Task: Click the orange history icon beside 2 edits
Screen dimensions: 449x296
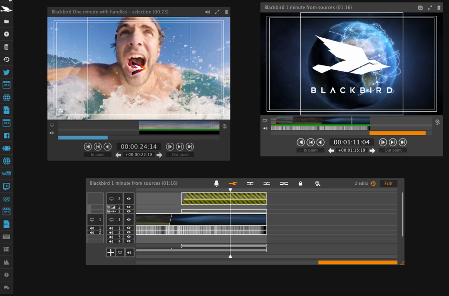Action: pos(373,184)
